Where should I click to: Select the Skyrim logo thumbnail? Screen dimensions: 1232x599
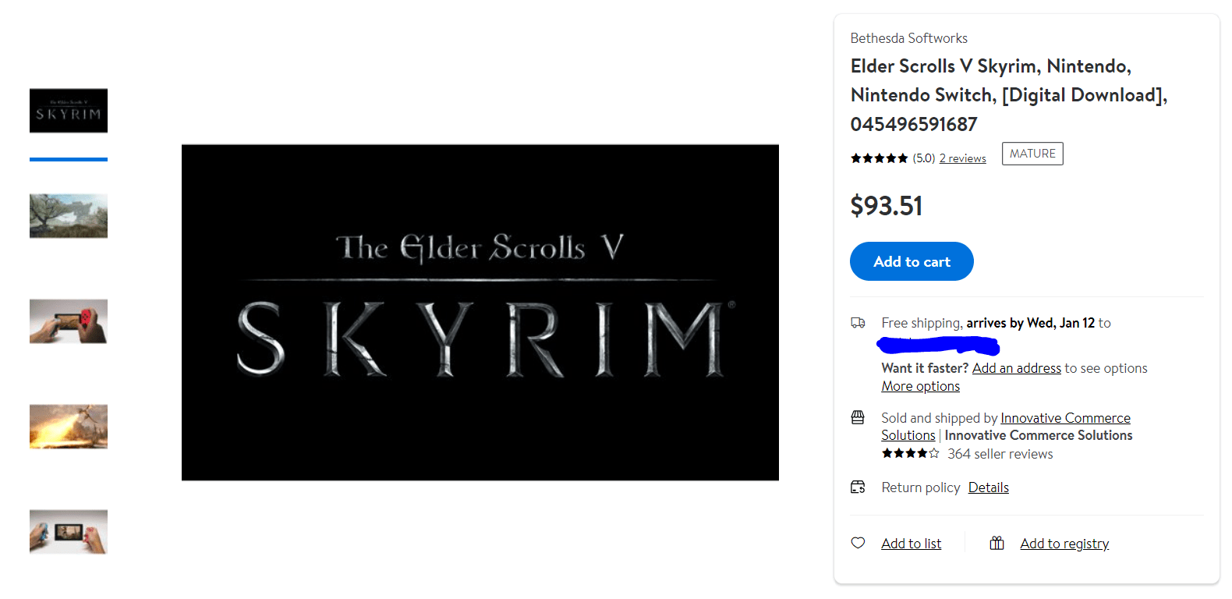pos(69,110)
